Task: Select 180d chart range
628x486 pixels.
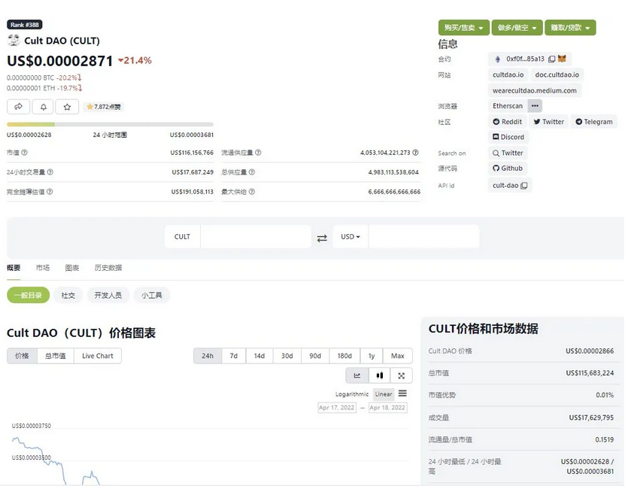Action: coord(344,356)
